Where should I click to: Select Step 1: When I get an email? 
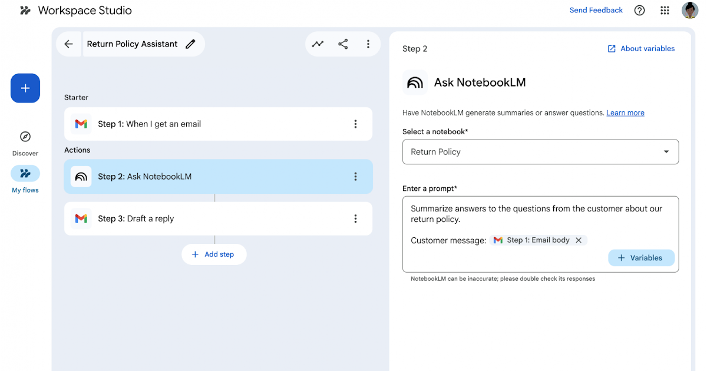(218, 124)
